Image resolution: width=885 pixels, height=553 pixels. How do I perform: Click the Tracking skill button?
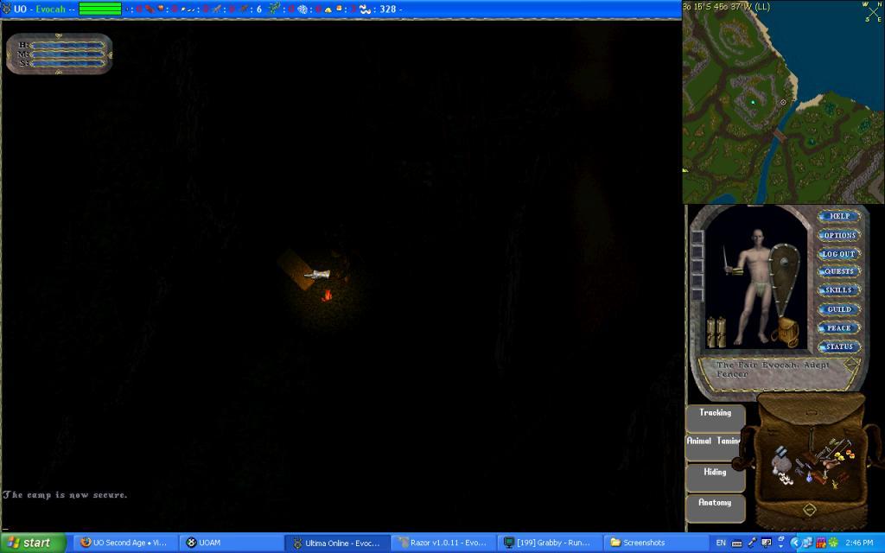tap(715, 414)
